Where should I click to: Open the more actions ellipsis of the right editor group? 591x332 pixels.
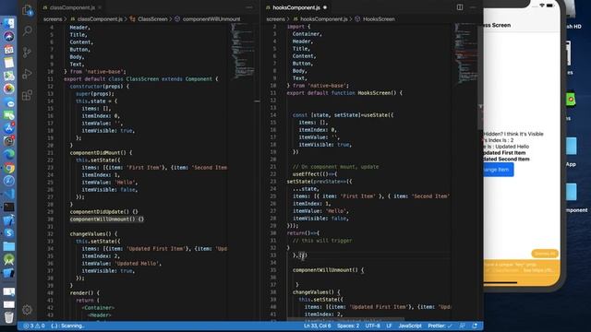click(x=474, y=7)
